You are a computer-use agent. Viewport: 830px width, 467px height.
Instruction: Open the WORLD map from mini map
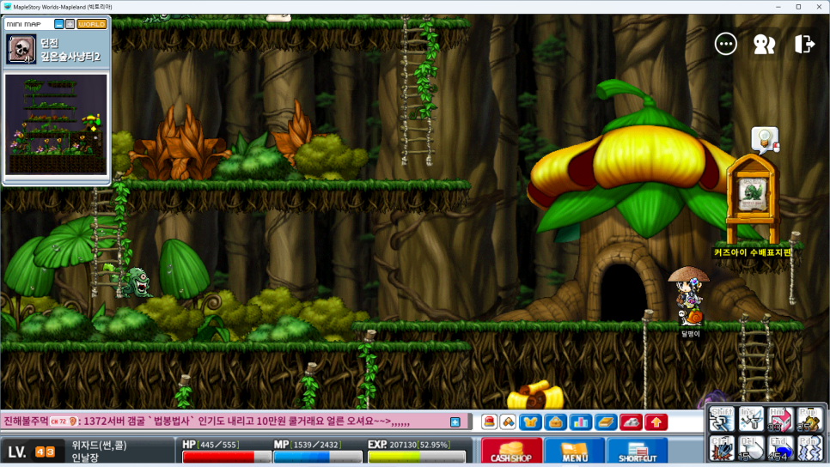[x=92, y=24]
